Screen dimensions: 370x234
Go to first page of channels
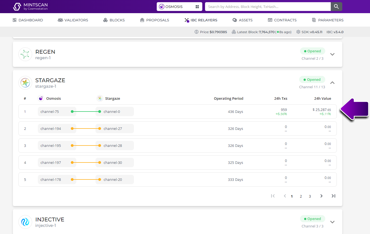273,196
